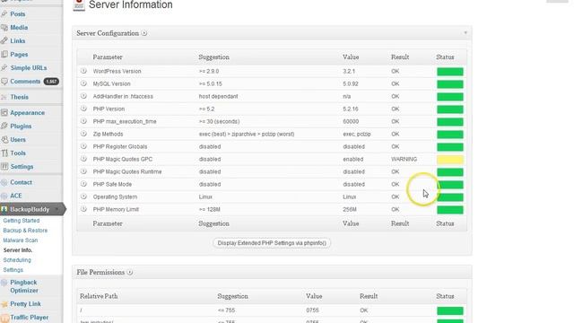Open the Plugins menu
Screen dimensions: 574x323
tap(21, 127)
